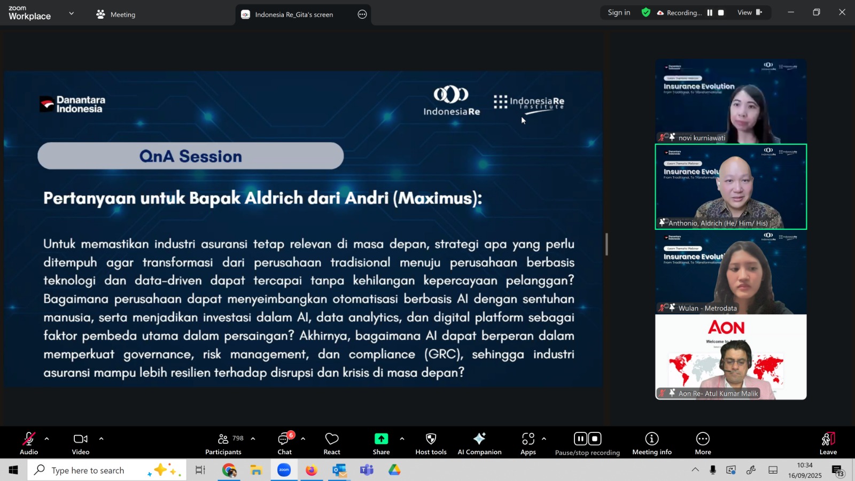Launch AI Companion

tap(479, 444)
